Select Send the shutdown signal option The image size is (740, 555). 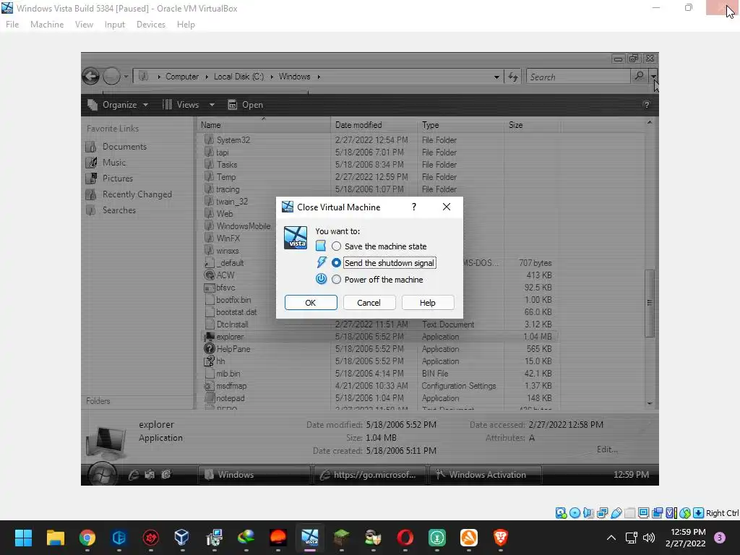[x=336, y=263]
